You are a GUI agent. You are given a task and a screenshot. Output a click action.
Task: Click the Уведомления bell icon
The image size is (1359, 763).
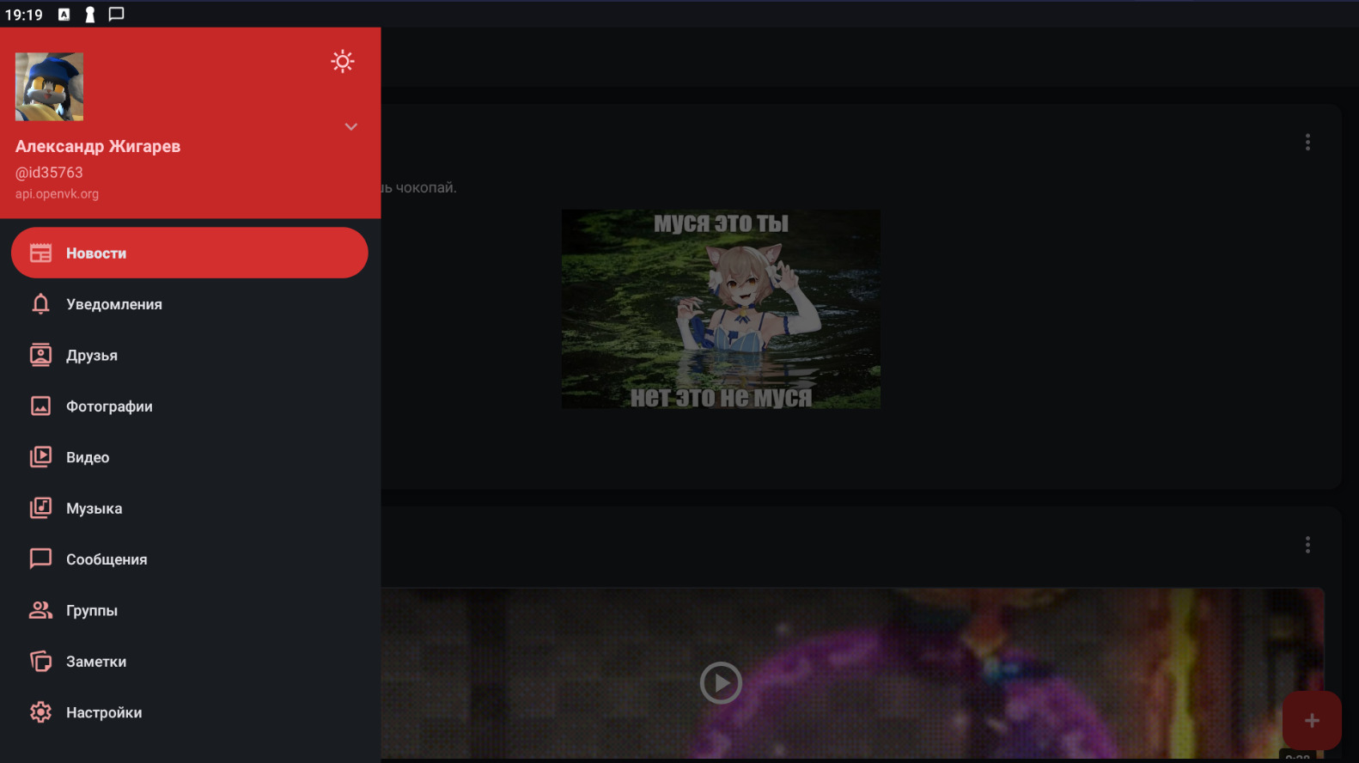click(40, 304)
